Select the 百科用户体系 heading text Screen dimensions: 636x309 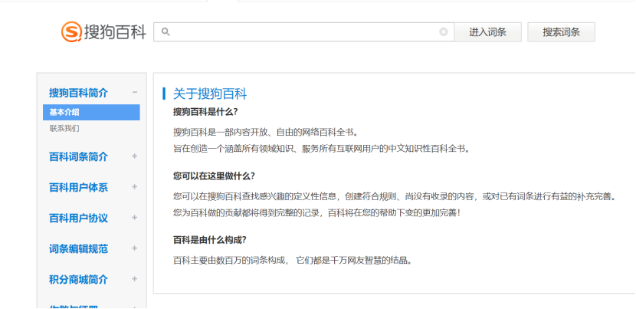[78, 188]
